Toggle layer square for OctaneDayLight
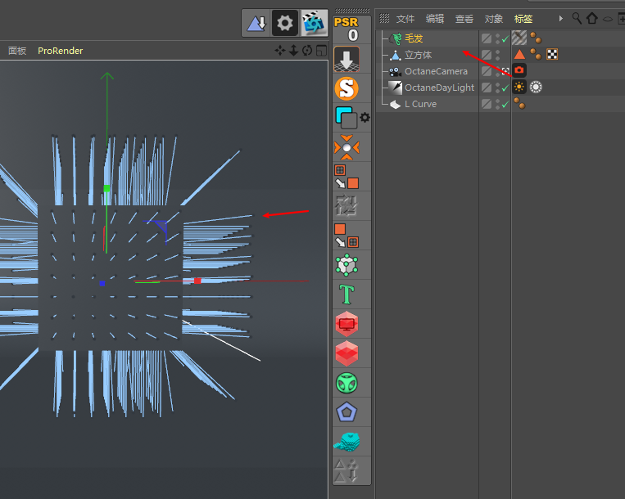The height and width of the screenshot is (499, 625). pos(487,88)
